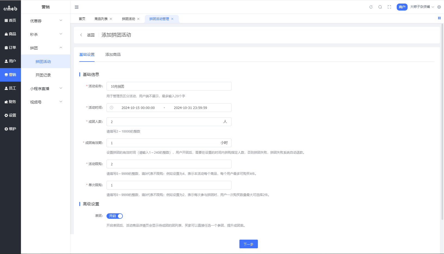The image size is (444, 254).
Task: Expand the 优惠券 menu group
Action: [45, 21]
